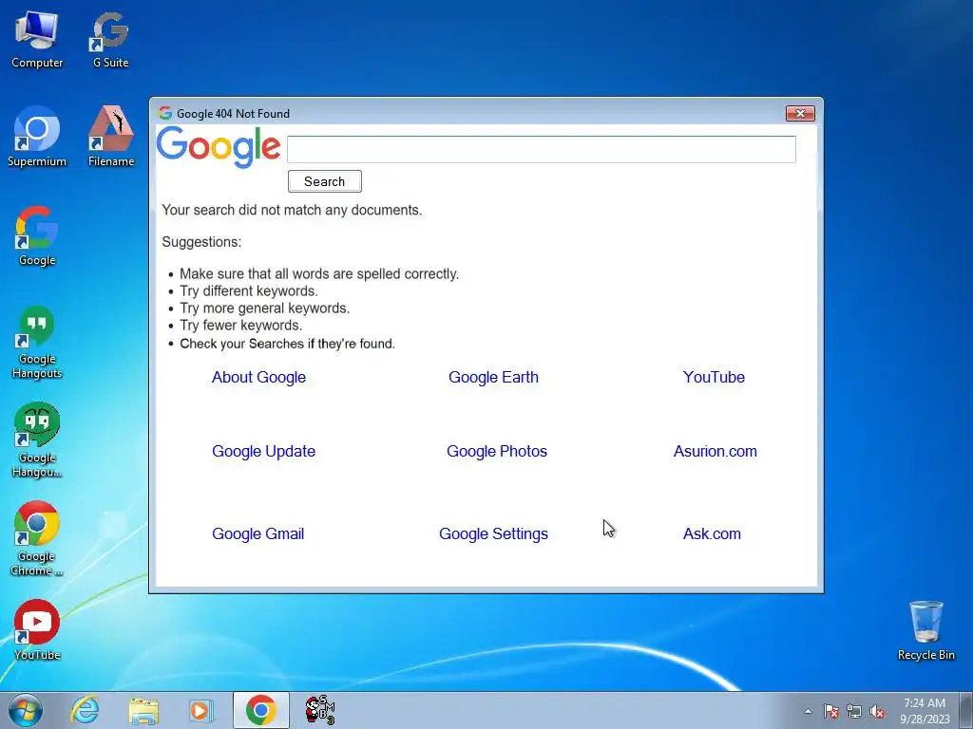
Task: Click 'Your search did not match any documents.'
Action: 292,210
